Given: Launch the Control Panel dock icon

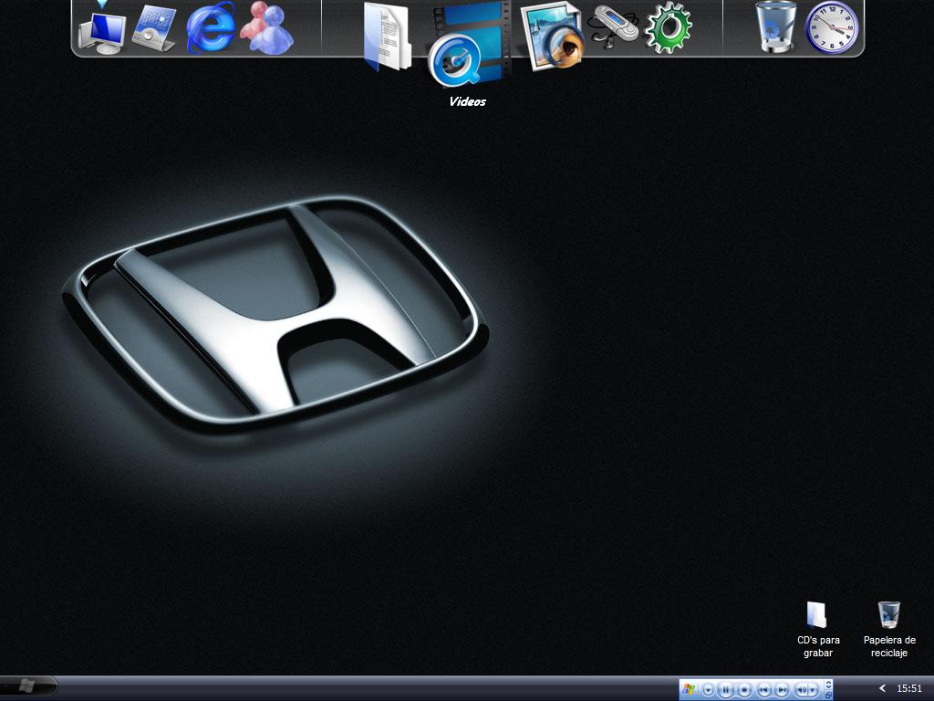Looking at the screenshot, I should pyautogui.click(x=154, y=28).
